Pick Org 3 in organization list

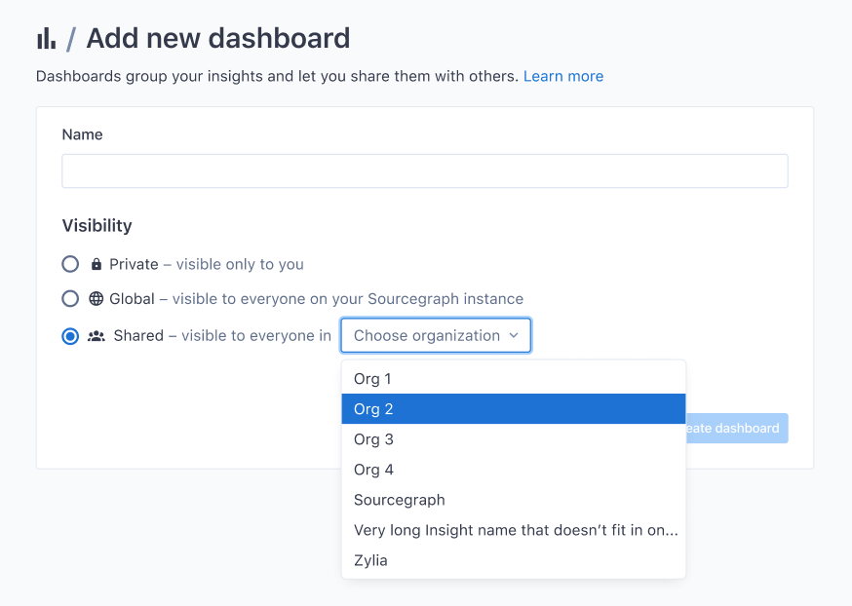514,439
